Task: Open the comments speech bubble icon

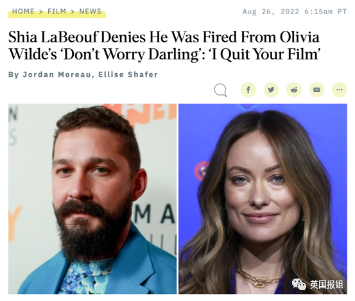Action: pyautogui.click(x=220, y=90)
